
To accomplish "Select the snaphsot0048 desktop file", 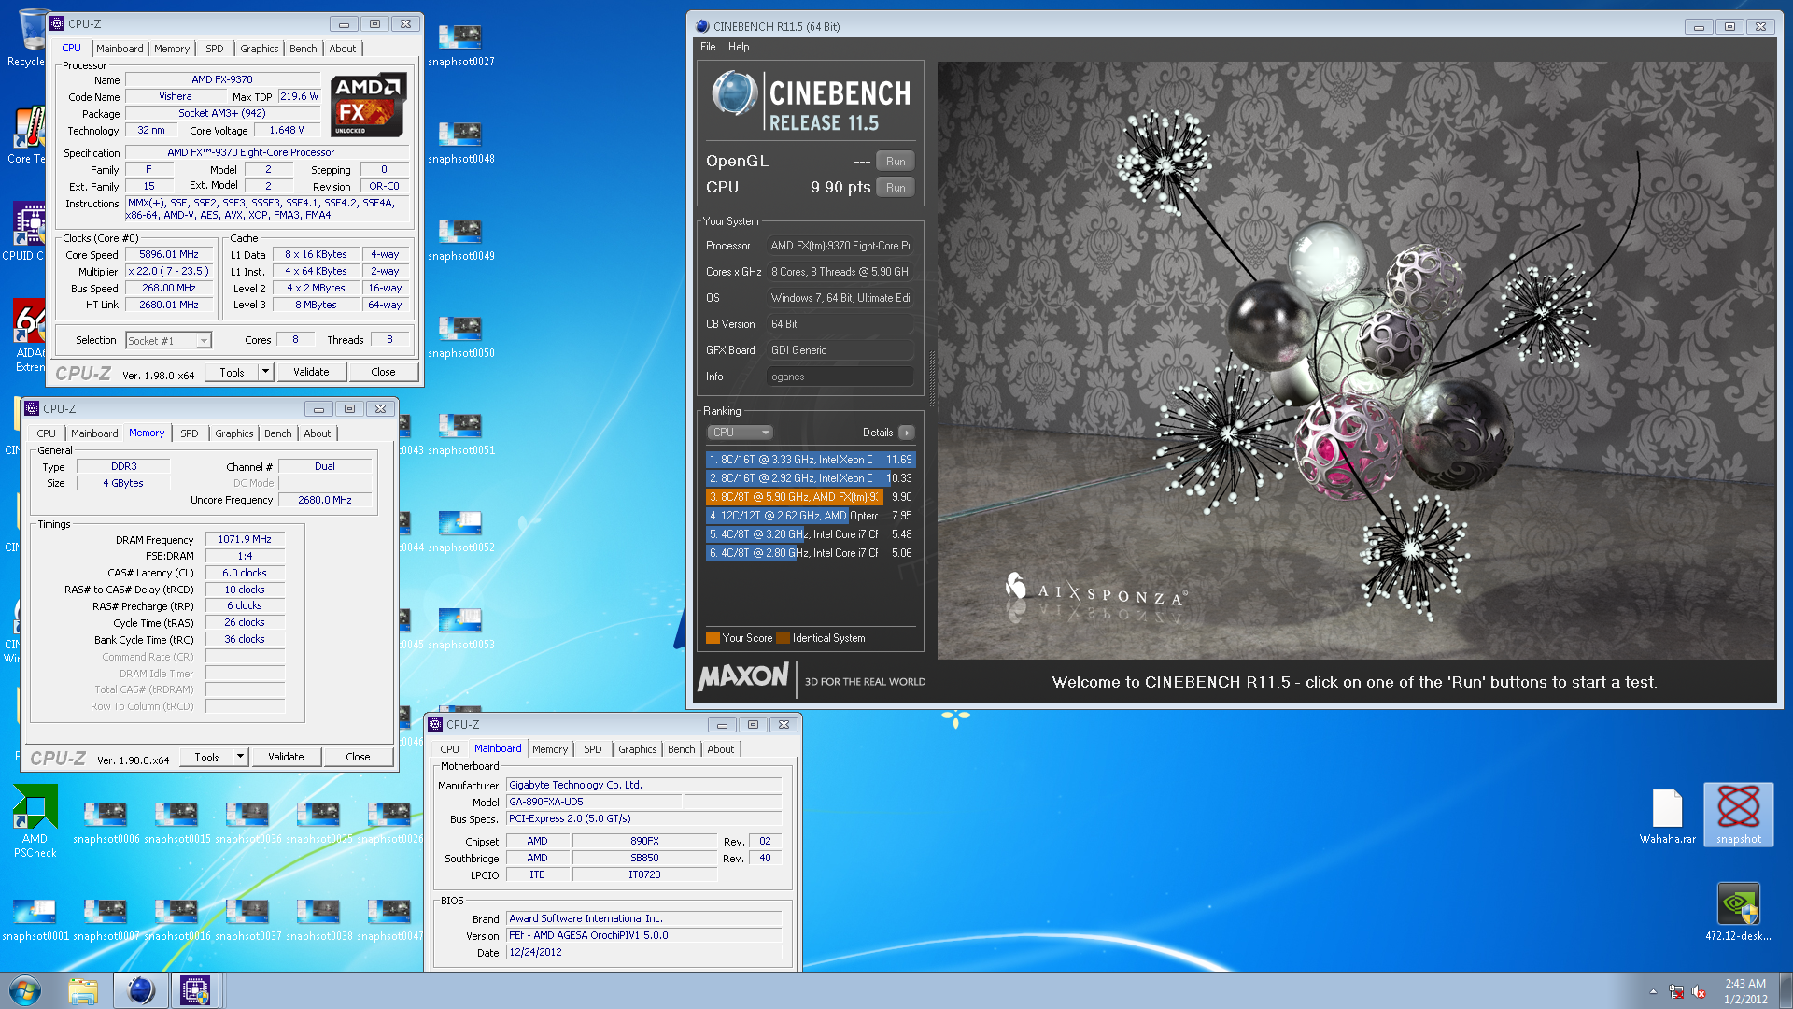I will (x=460, y=142).
